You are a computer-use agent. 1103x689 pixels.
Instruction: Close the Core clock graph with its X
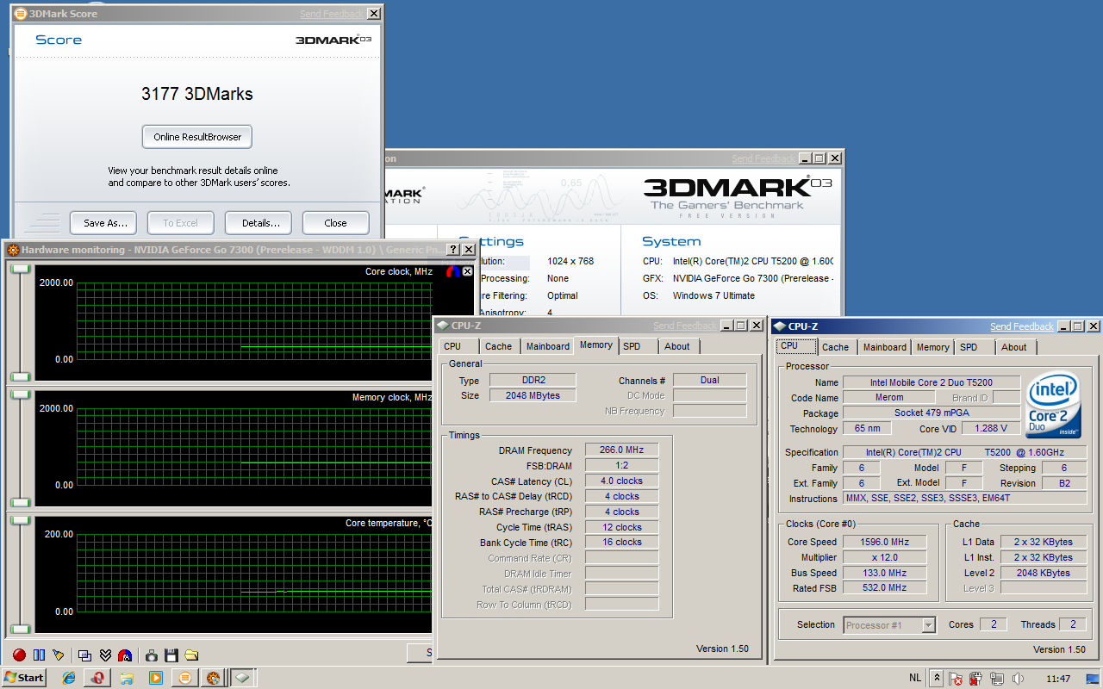click(x=467, y=271)
